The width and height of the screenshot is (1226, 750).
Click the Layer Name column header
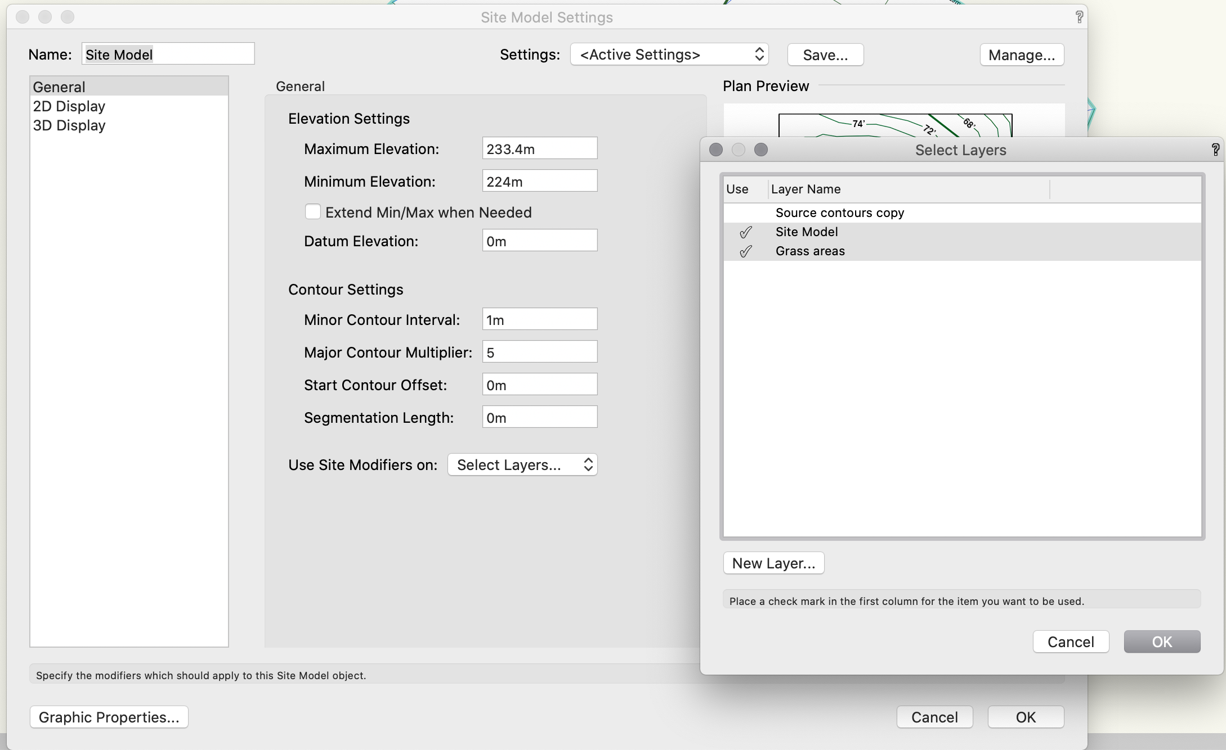point(907,189)
